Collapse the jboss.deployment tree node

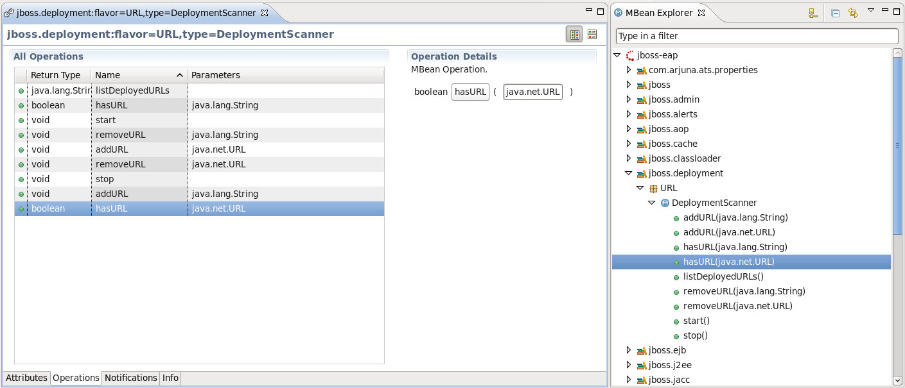[x=629, y=173]
